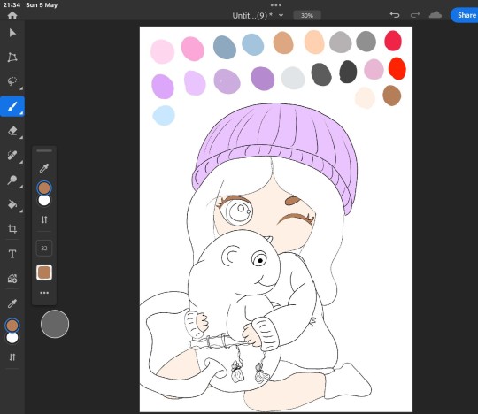Select the Eyedropper in left toolbar
The image size is (478, 414).
12,303
